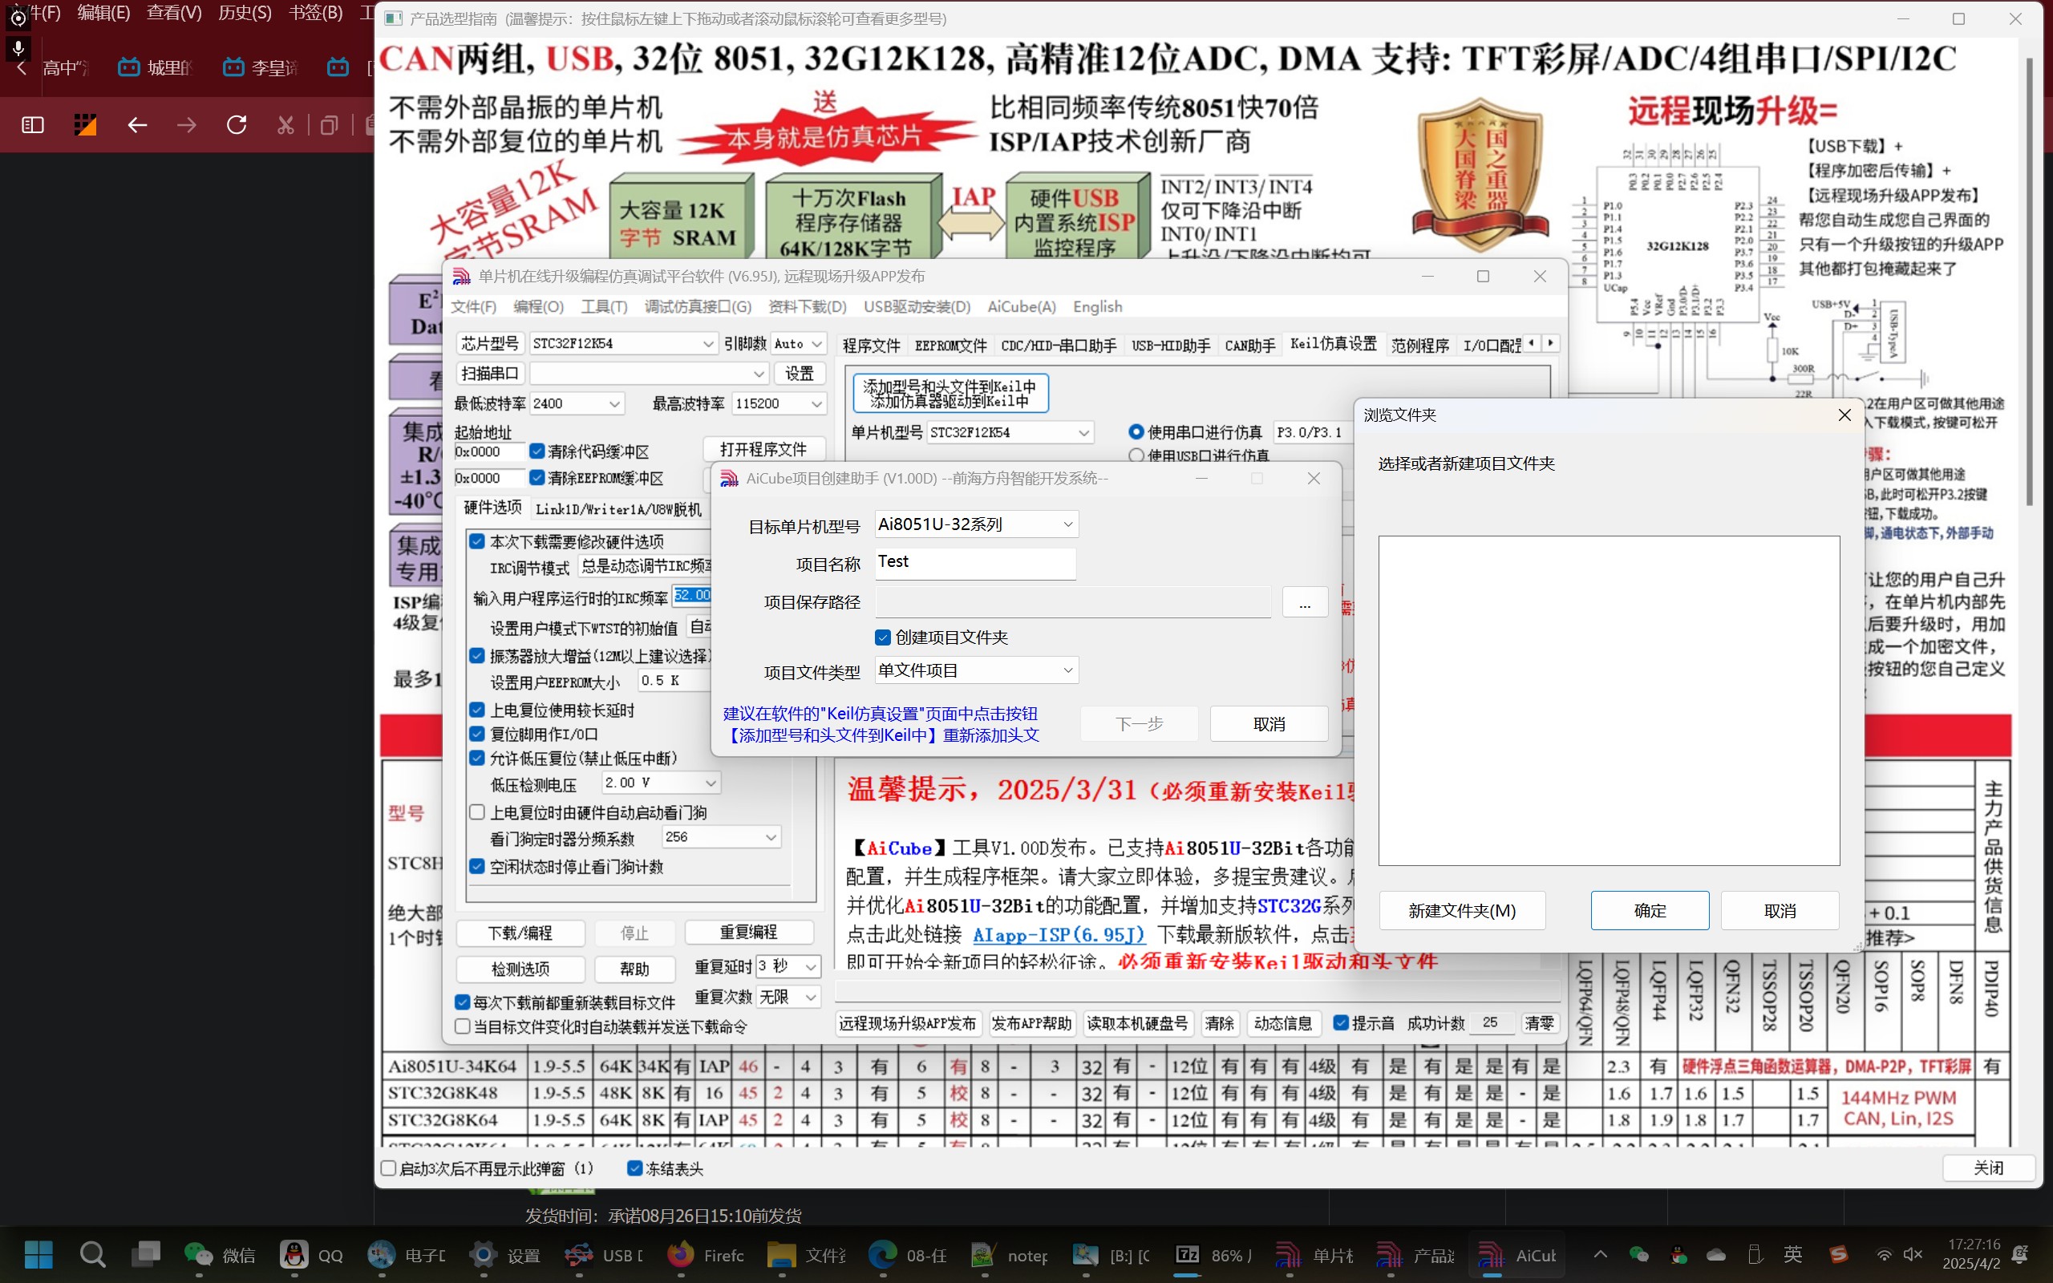
Task: Open AiCube(A) menu
Action: pos(1022,306)
